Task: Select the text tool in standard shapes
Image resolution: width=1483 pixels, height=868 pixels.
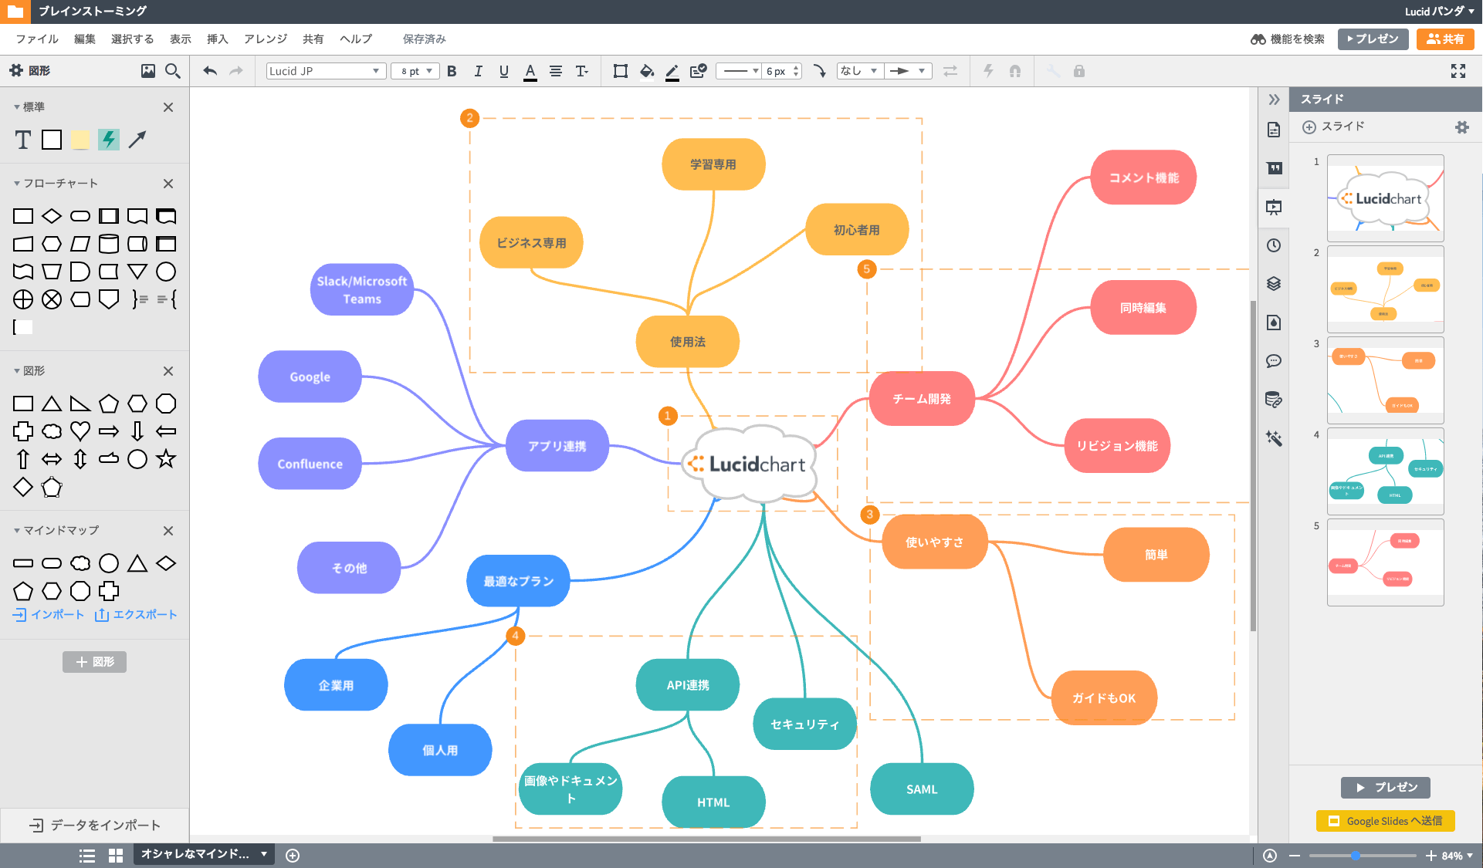Action: coord(23,140)
